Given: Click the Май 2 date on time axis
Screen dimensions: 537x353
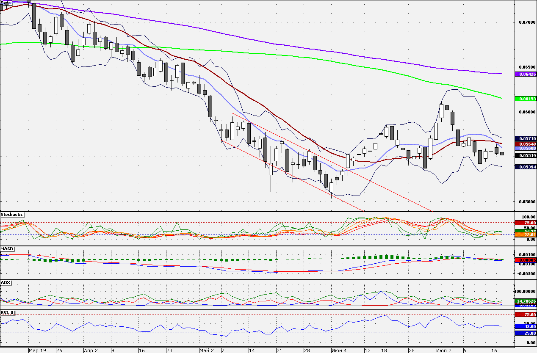Looking at the screenshot, I should coord(206,350).
